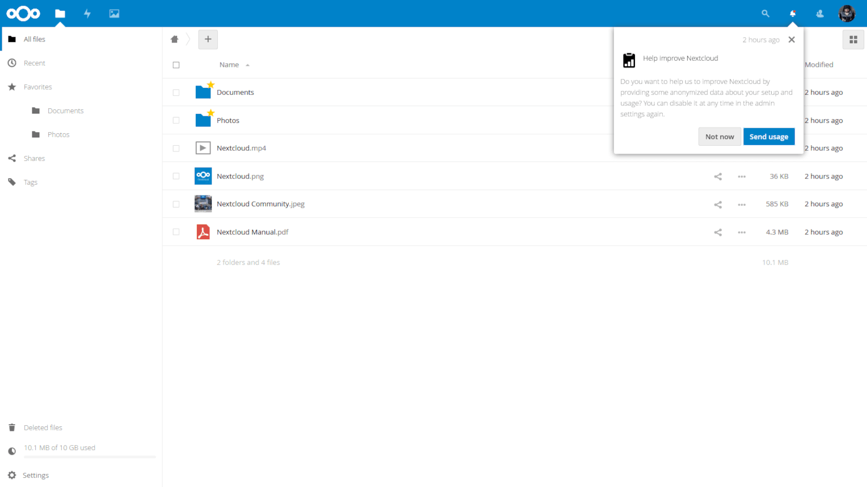Screen dimensions: 867x487
Task: Open more actions for Nextcloud.png
Action: [x=742, y=176]
